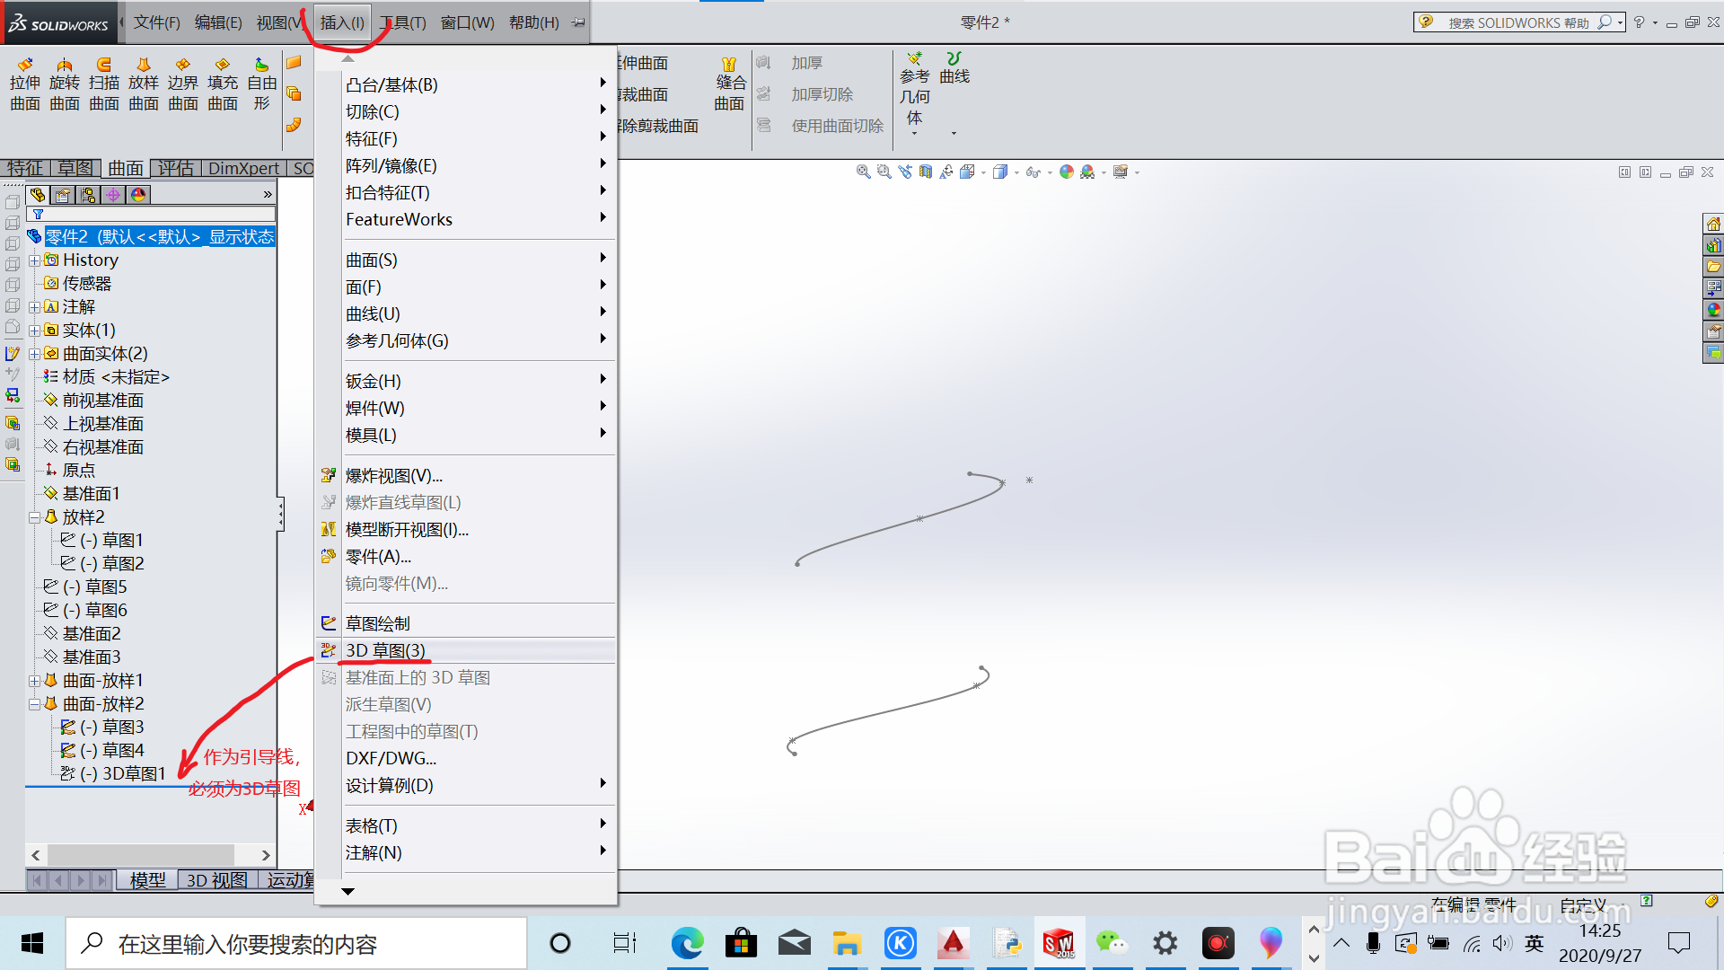Click the edit appearance color ball icon

[x=1067, y=172]
